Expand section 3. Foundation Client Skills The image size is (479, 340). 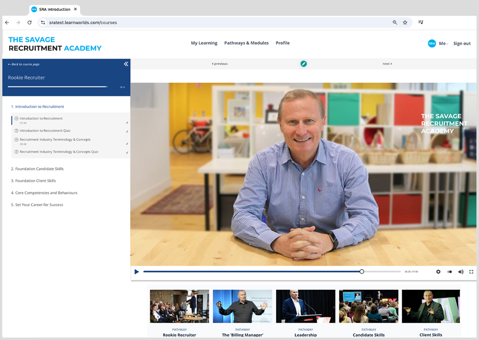click(x=33, y=181)
